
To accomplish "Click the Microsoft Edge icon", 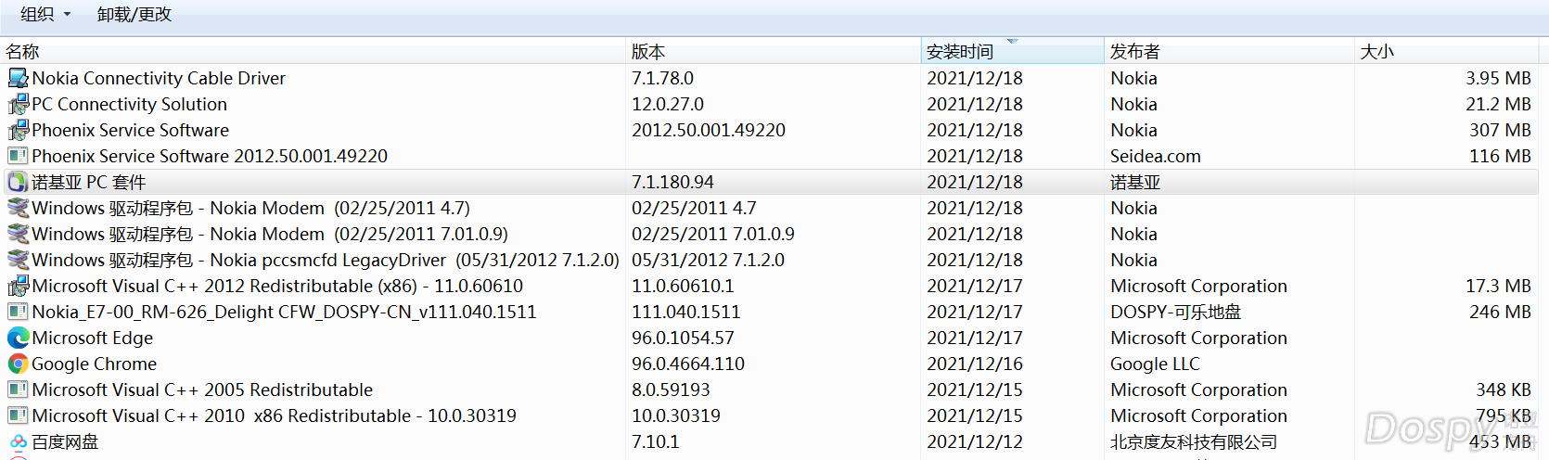I will (18, 338).
